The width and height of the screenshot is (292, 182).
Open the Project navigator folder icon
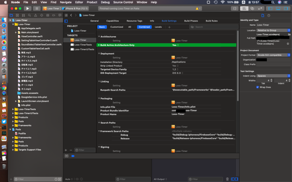coord(11,15)
